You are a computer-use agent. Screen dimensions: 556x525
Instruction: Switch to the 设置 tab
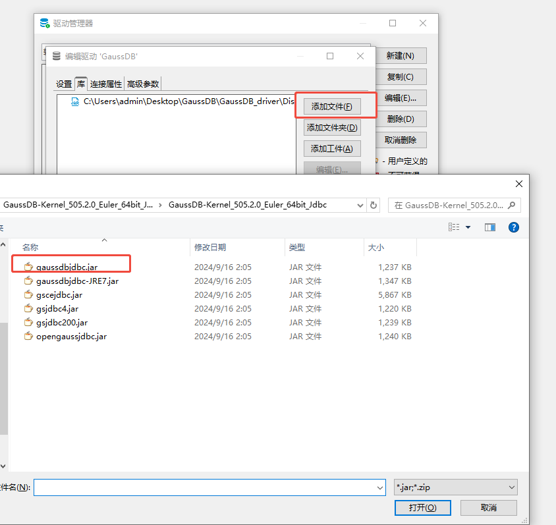[64, 84]
